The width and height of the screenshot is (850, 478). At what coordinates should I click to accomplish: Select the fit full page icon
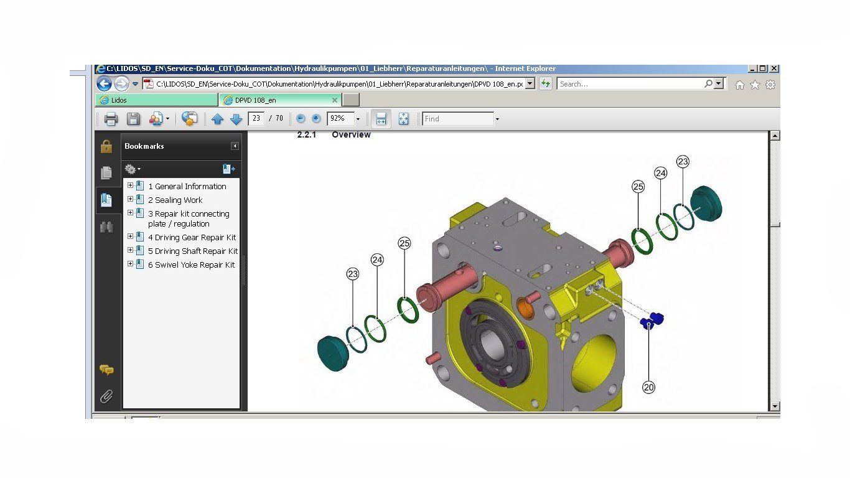tap(403, 119)
